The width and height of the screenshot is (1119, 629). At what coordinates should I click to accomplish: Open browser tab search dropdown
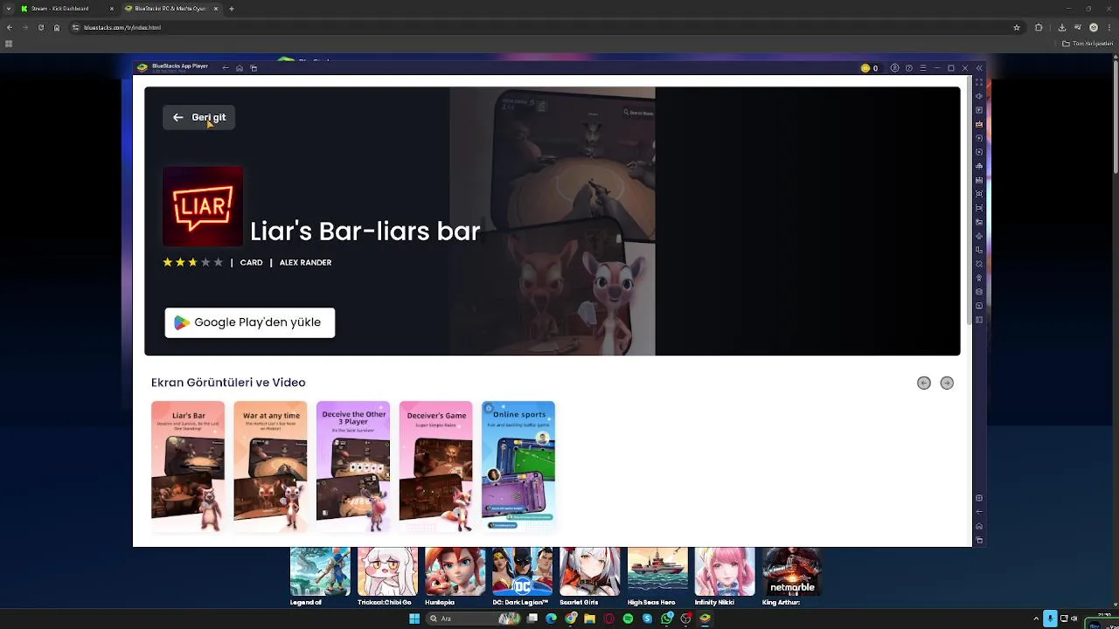tap(7, 9)
